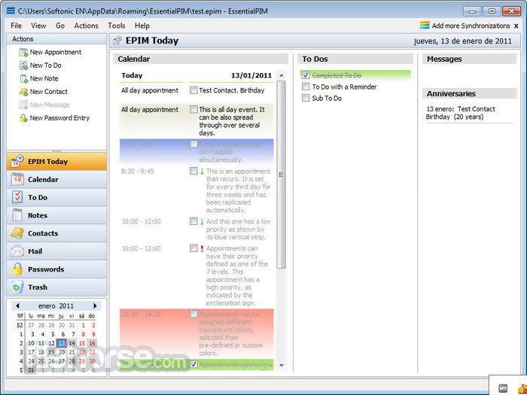Click the calendar list scrollbar thumb
The width and height of the screenshot is (527, 395).
point(282,175)
